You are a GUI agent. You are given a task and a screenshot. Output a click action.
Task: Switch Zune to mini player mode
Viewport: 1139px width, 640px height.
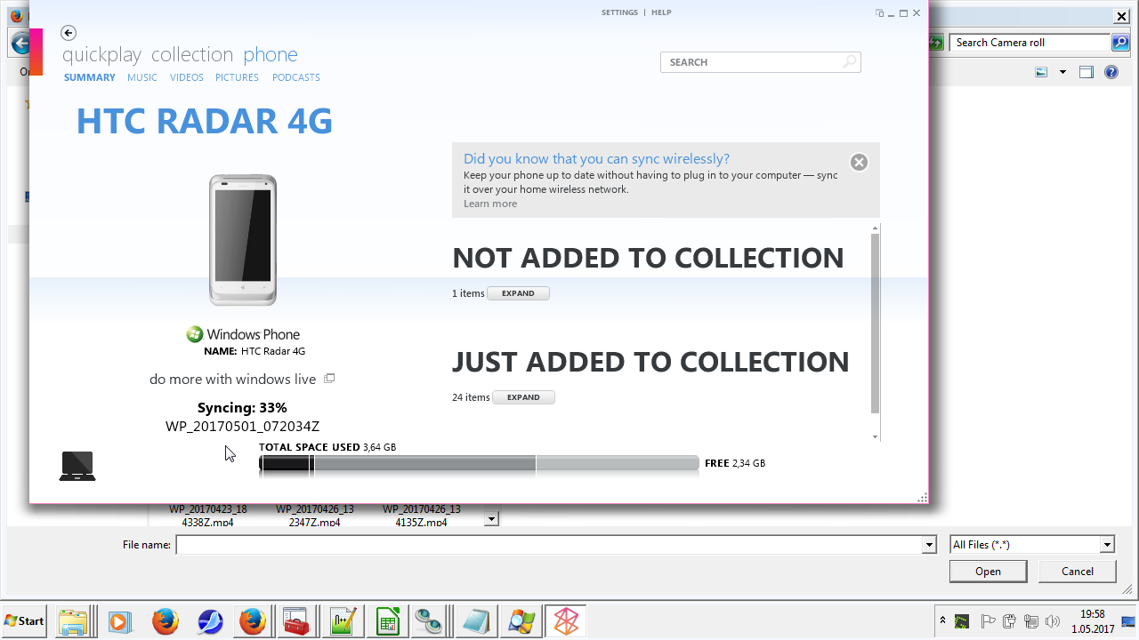coord(879,13)
